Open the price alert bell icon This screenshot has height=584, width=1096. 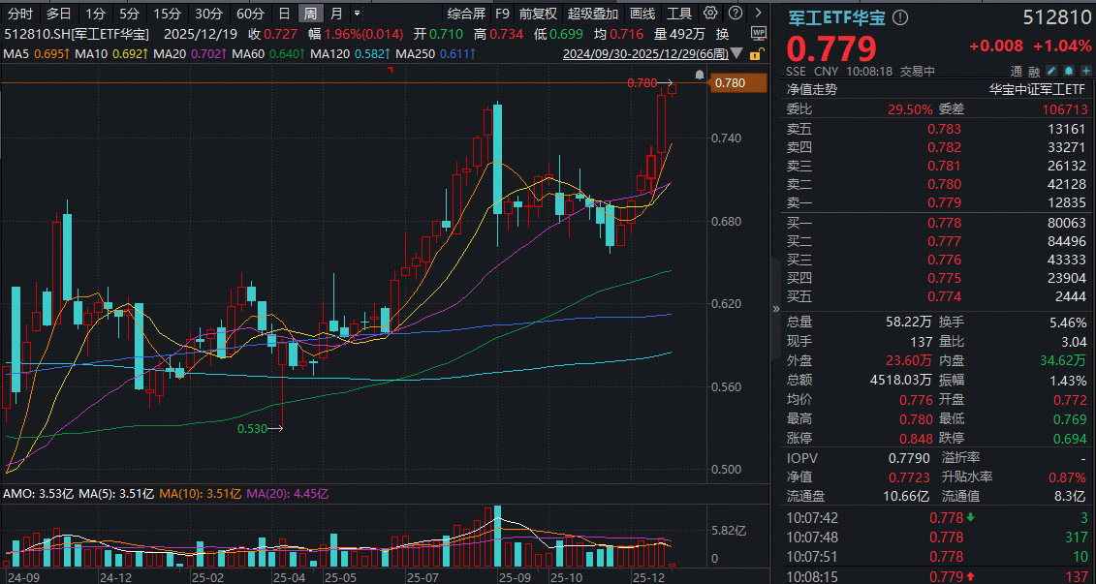(x=1068, y=71)
